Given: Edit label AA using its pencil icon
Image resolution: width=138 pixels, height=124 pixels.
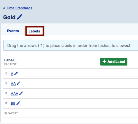Looking at the screenshot, I should click(18, 83).
